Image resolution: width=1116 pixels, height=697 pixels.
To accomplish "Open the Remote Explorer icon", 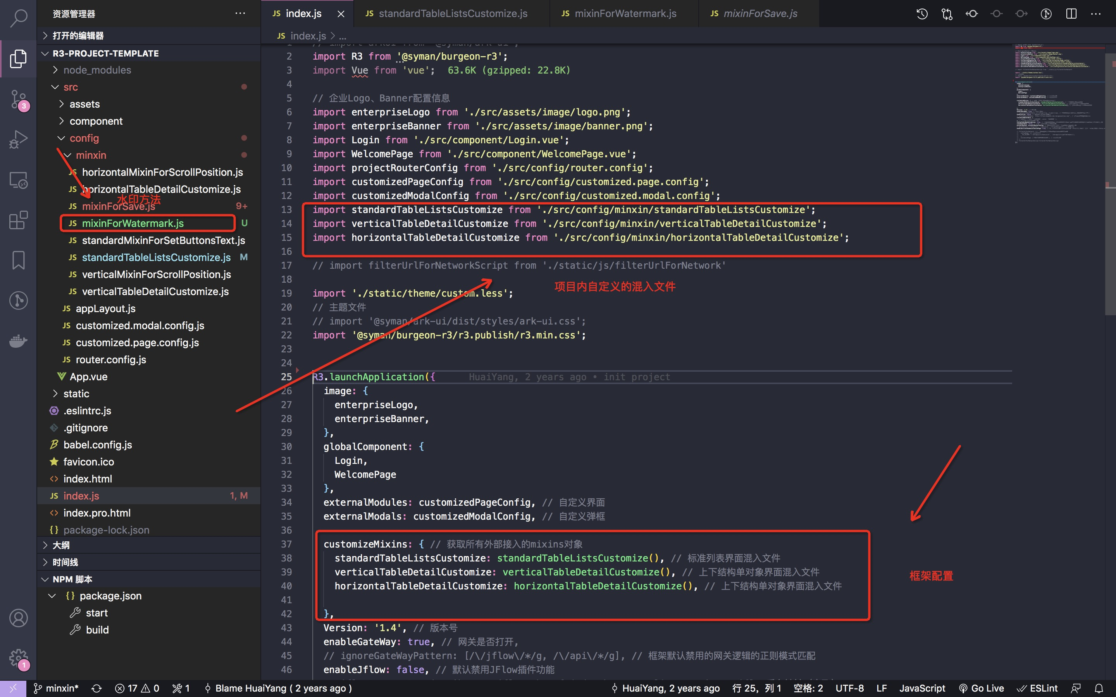I will 19,180.
